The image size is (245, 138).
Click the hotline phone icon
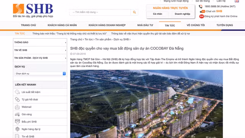(x=201, y=6)
